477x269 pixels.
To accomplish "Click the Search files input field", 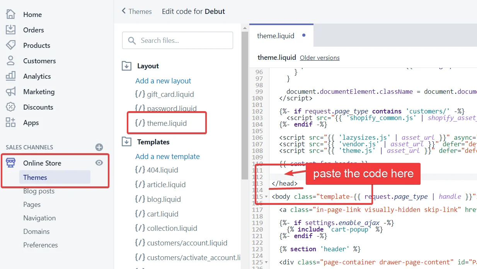I will (x=177, y=40).
